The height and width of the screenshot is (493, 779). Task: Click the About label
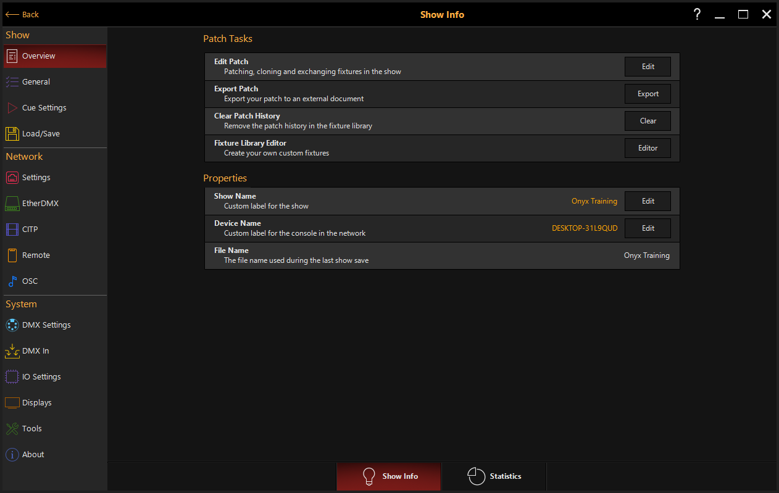pos(33,455)
